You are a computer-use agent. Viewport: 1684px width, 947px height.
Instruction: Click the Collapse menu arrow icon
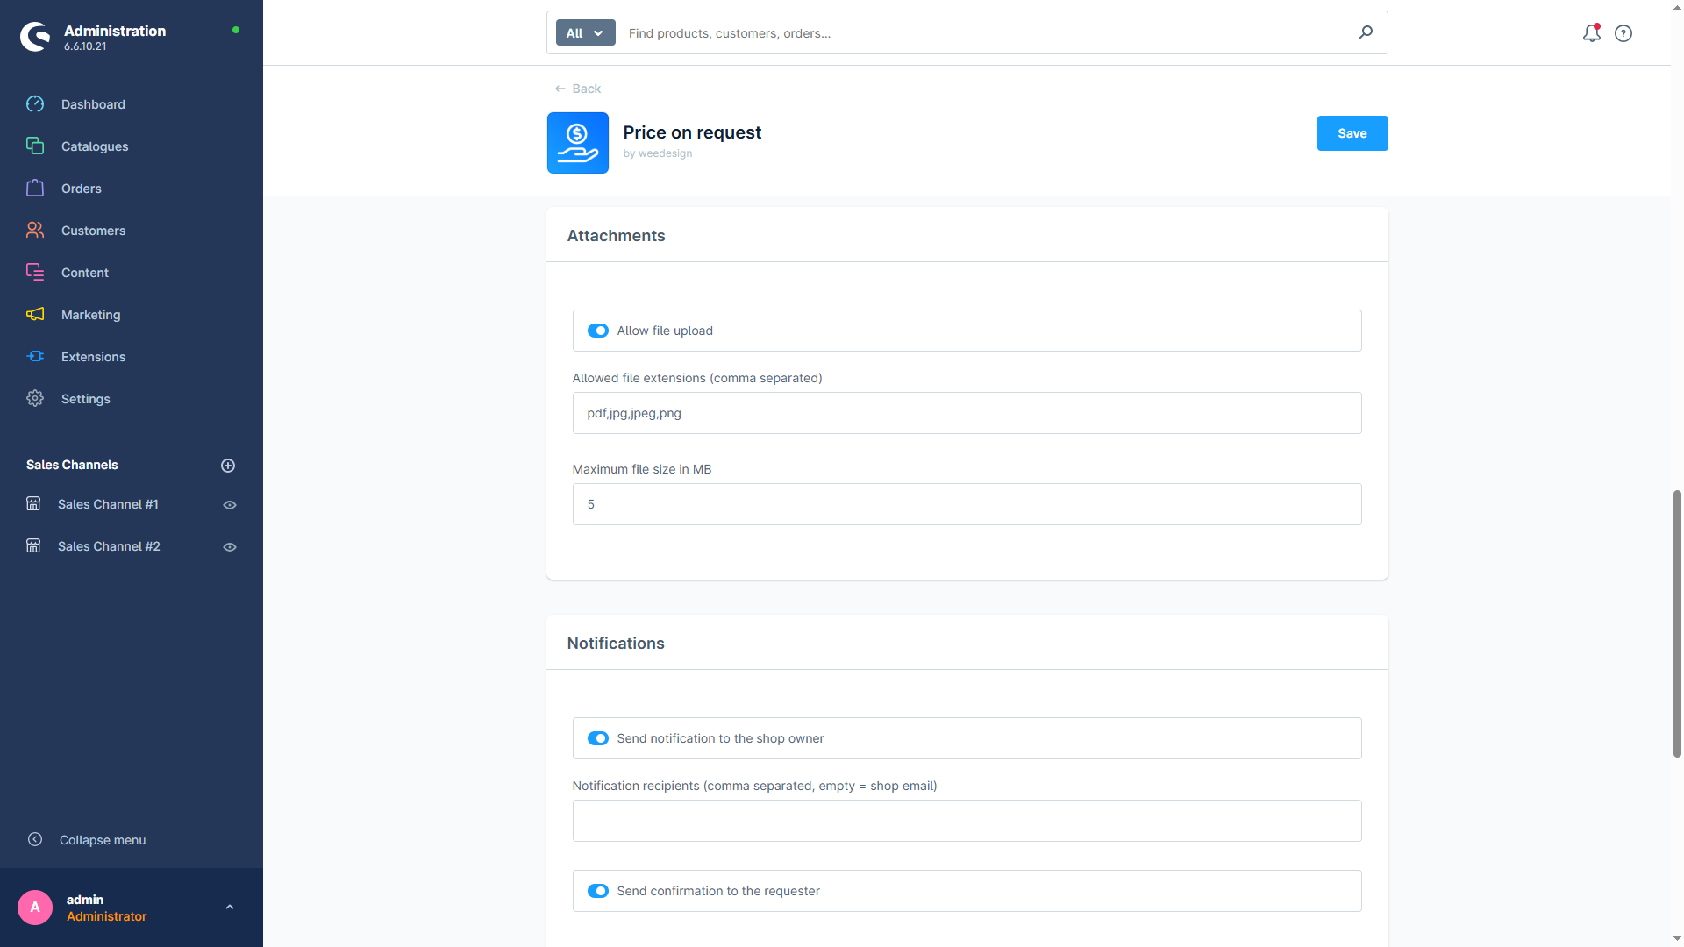click(x=35, y=840)
